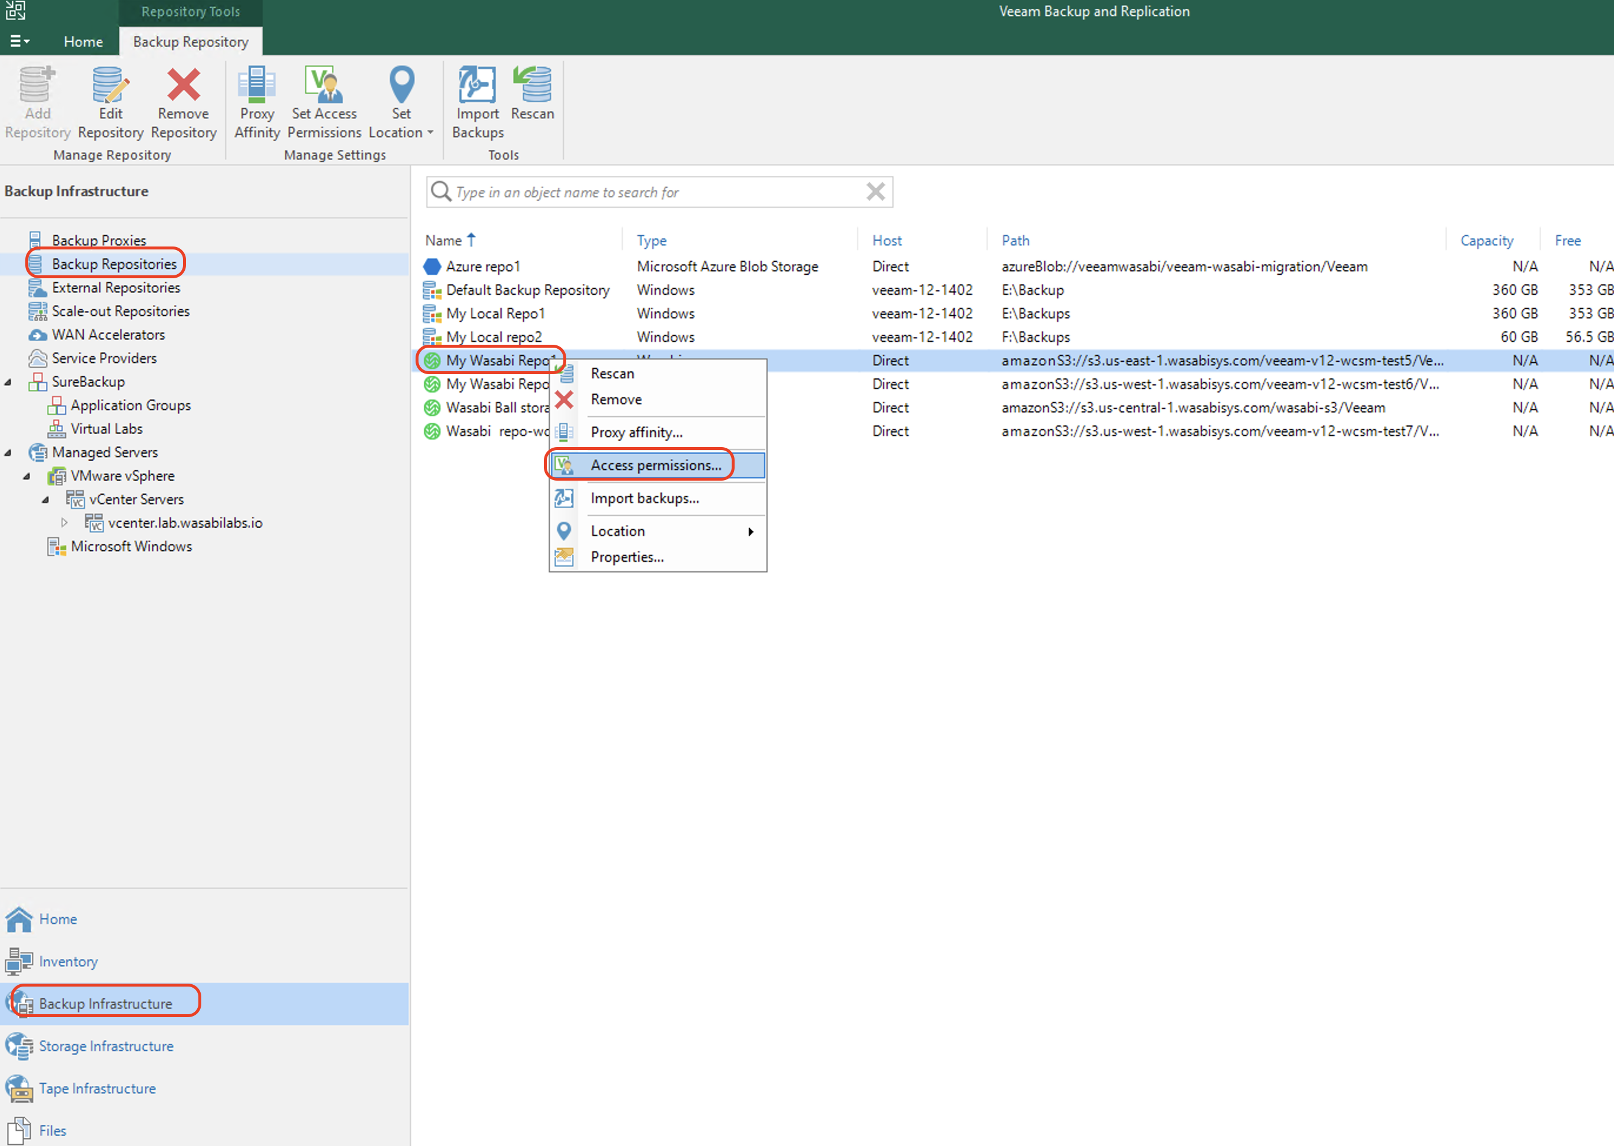Clear the search field with the X
This screenshot has width=1614, height=1146.
(875, 192)
